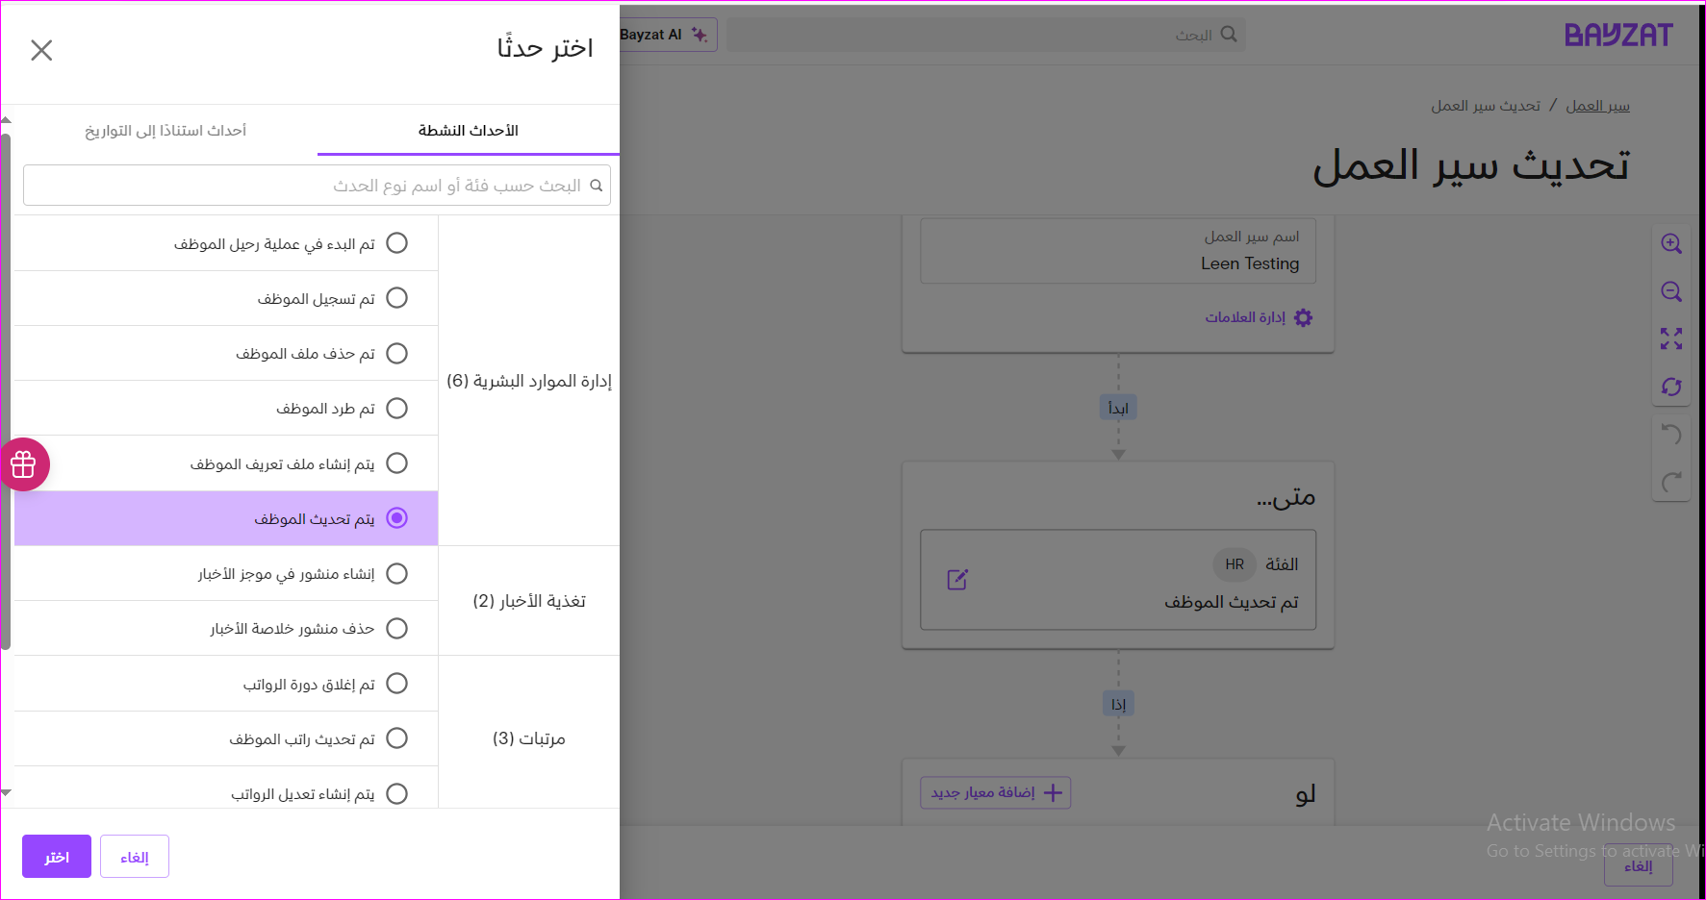Click the edit trigger pencil icon
This screenshot has width=1706, height=900.
957,580
